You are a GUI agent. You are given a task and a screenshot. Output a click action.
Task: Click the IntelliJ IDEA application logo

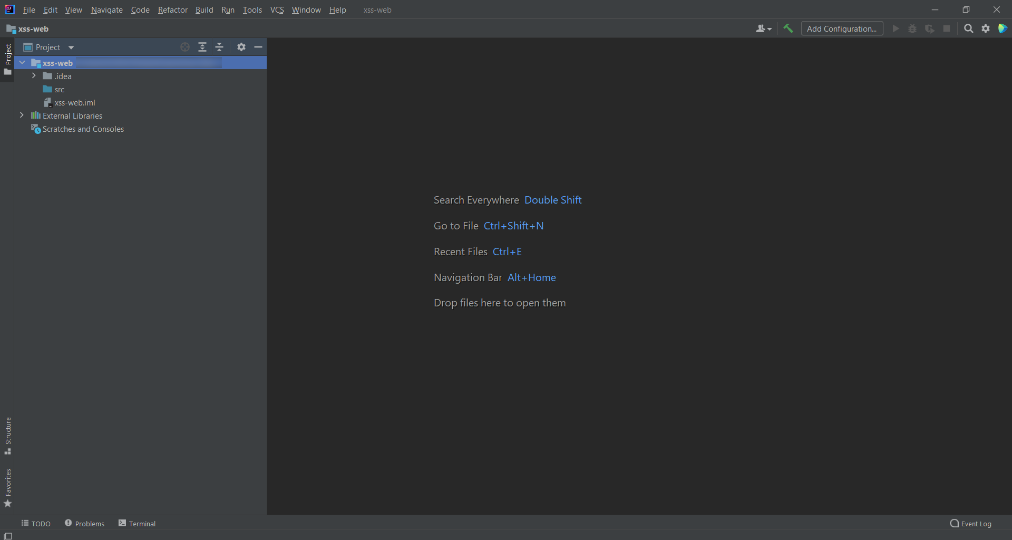point(9,9)
